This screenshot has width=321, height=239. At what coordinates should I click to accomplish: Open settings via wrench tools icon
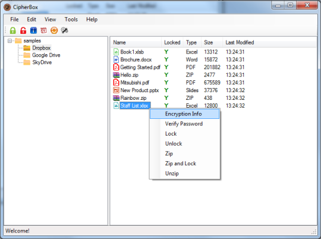tap(64, 30)
